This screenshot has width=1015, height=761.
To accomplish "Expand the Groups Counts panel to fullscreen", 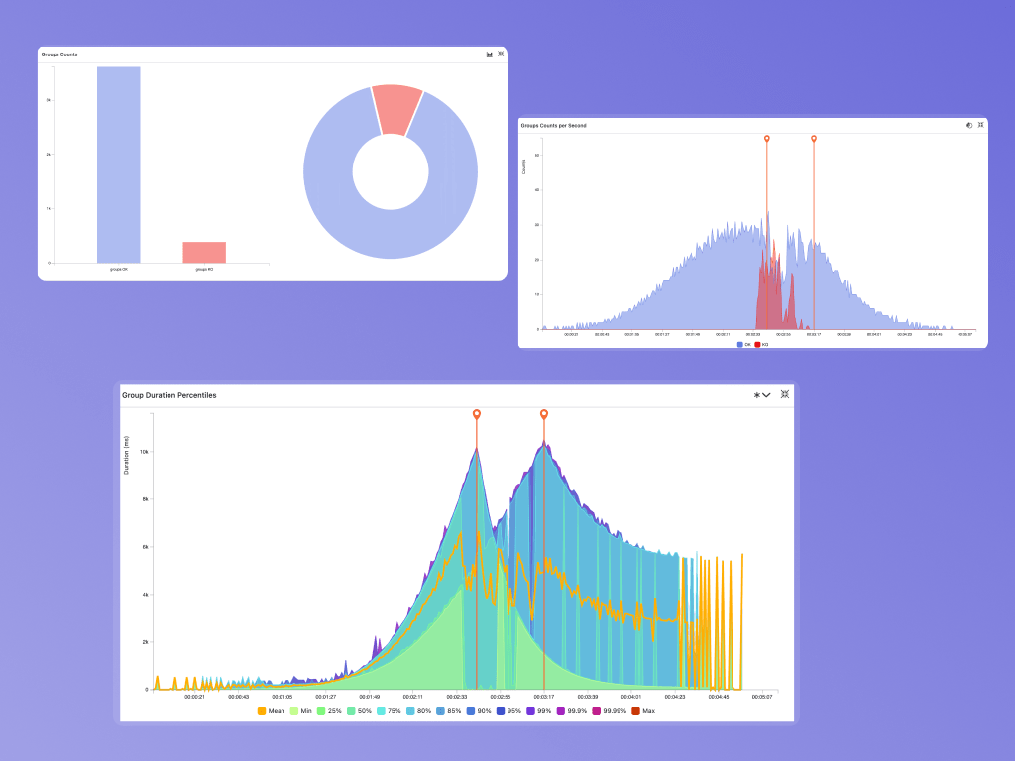I will [x=501, y=54].
